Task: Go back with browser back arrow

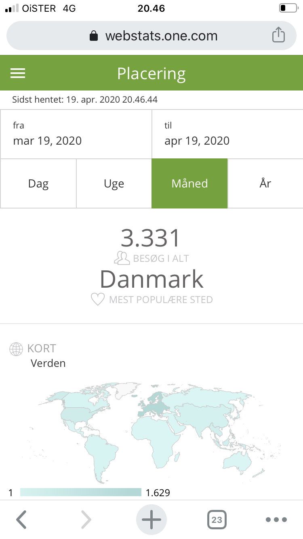Action: coord(21,520)
